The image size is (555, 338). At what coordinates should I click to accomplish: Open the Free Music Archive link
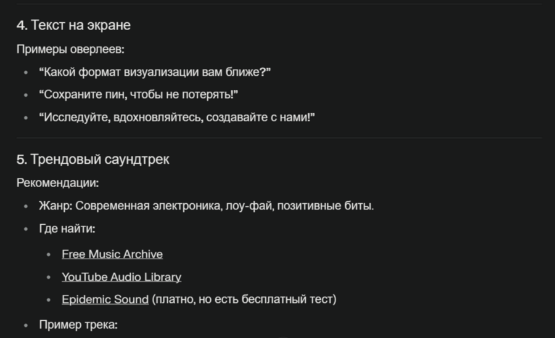tap(112, 254)
